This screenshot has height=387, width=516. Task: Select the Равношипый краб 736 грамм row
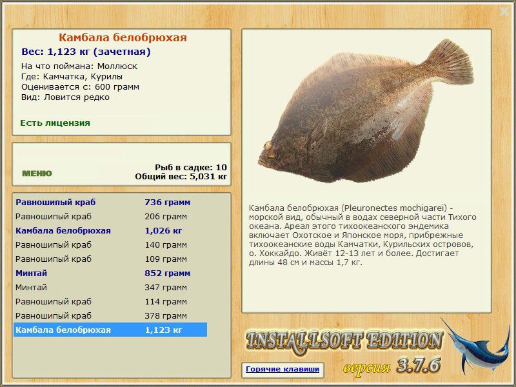click(110, 202)
